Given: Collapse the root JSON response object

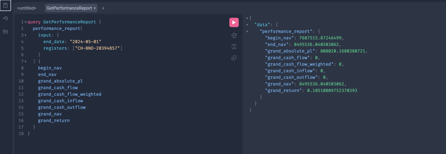Looking at the screenshot, I should pos(247,18).
